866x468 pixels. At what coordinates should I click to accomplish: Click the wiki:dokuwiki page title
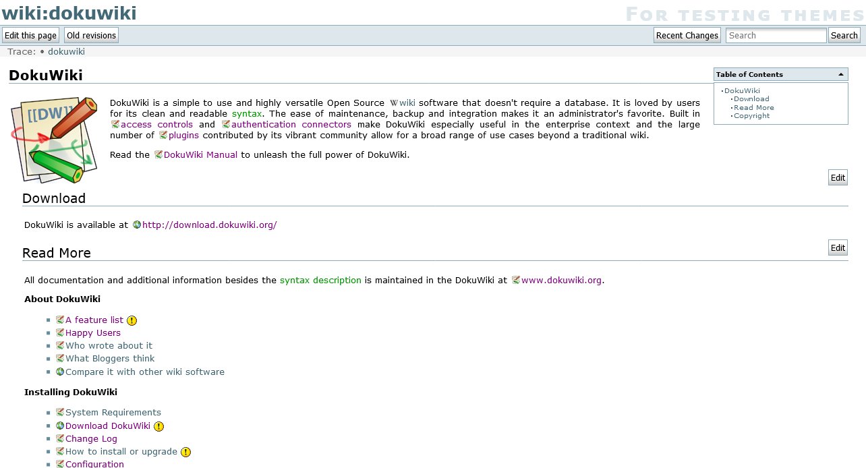click(x=69, y=13)
